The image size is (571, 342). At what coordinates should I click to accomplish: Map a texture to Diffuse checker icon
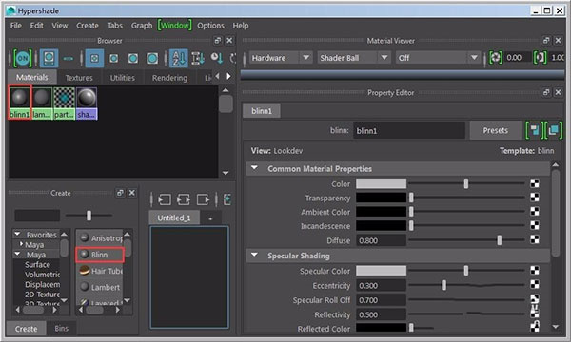(534, 239)
